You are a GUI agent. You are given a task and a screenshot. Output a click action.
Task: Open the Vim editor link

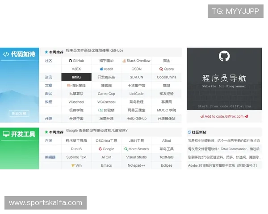click(x=76, y=165)
